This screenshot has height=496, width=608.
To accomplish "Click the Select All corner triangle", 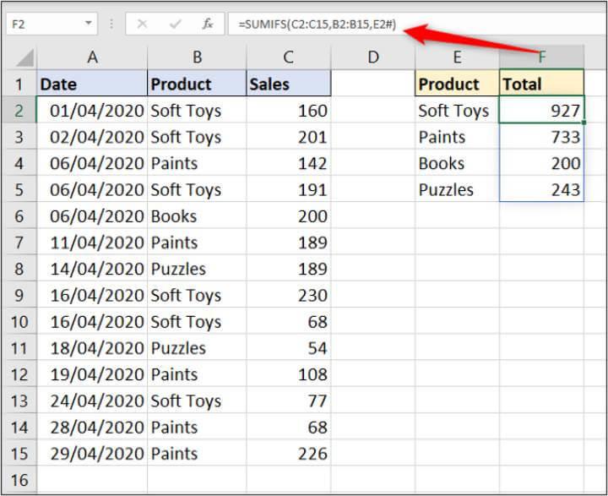I will click(x=24, y=58).
